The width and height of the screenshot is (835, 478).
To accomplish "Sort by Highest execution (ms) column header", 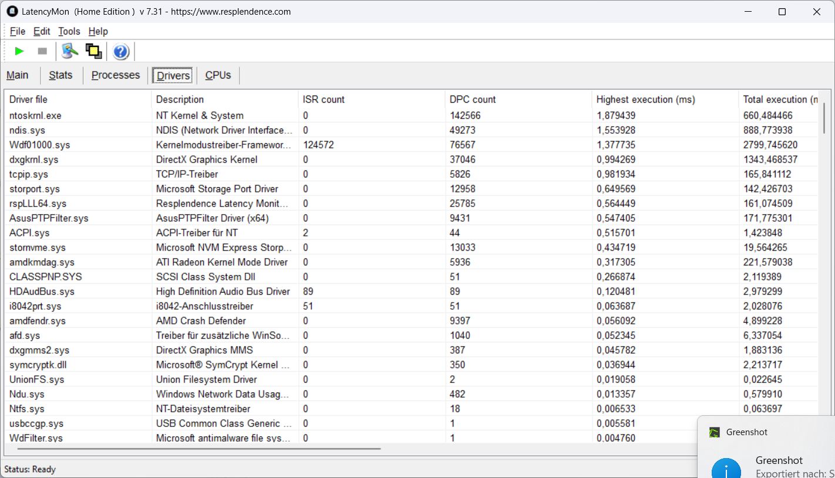I will (x=665, y=100).
